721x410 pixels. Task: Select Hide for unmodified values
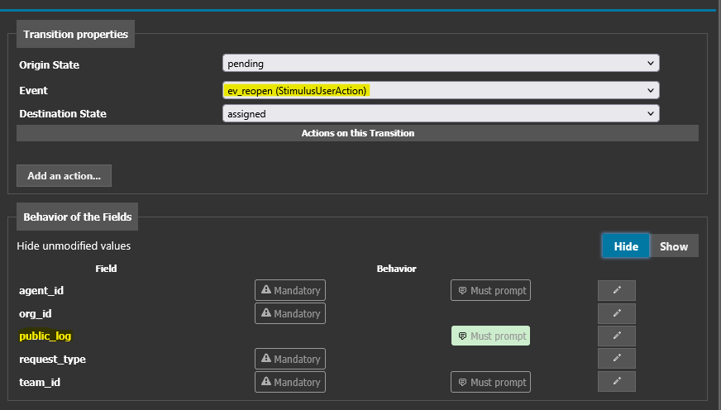(x=626, y=246)
